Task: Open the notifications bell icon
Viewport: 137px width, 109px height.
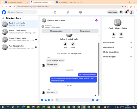Action: 126,12
